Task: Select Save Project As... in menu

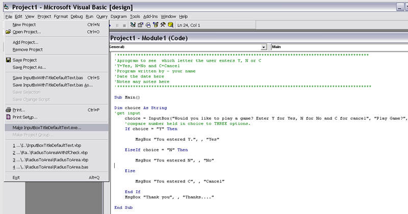Action: coord(29,67)
